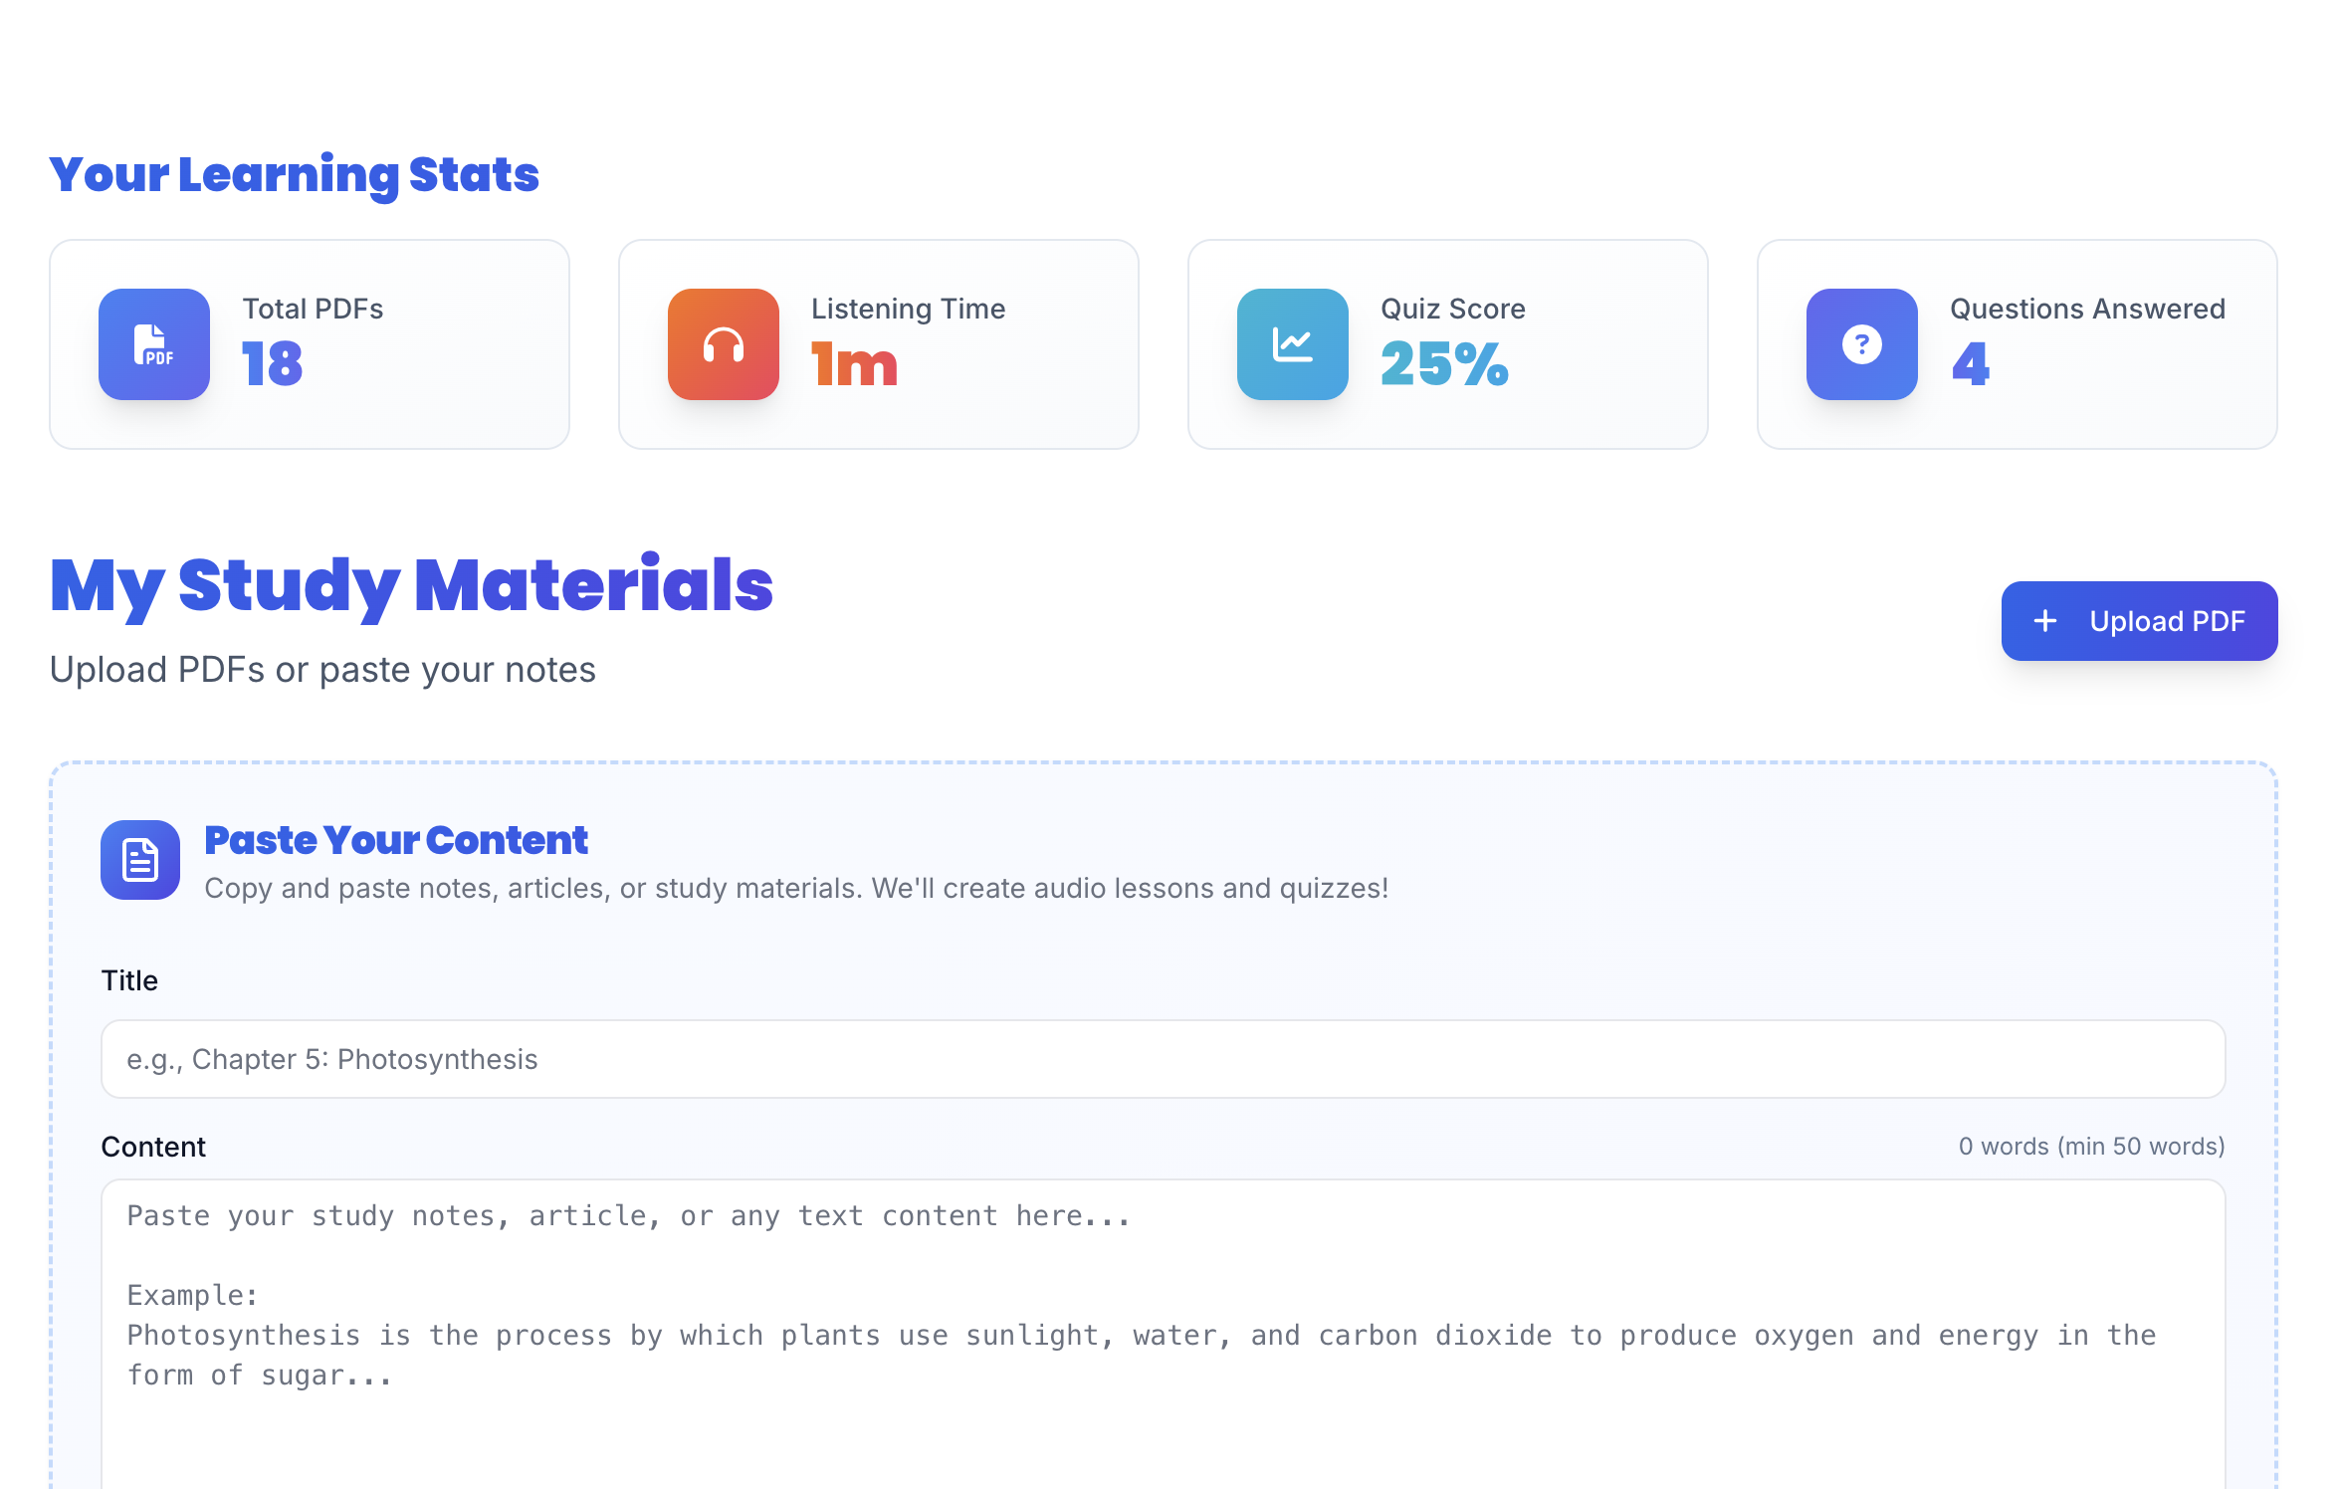Screen dimensions: 2339x1489
Task: Click the Content field label
Action: (153, 1147)
